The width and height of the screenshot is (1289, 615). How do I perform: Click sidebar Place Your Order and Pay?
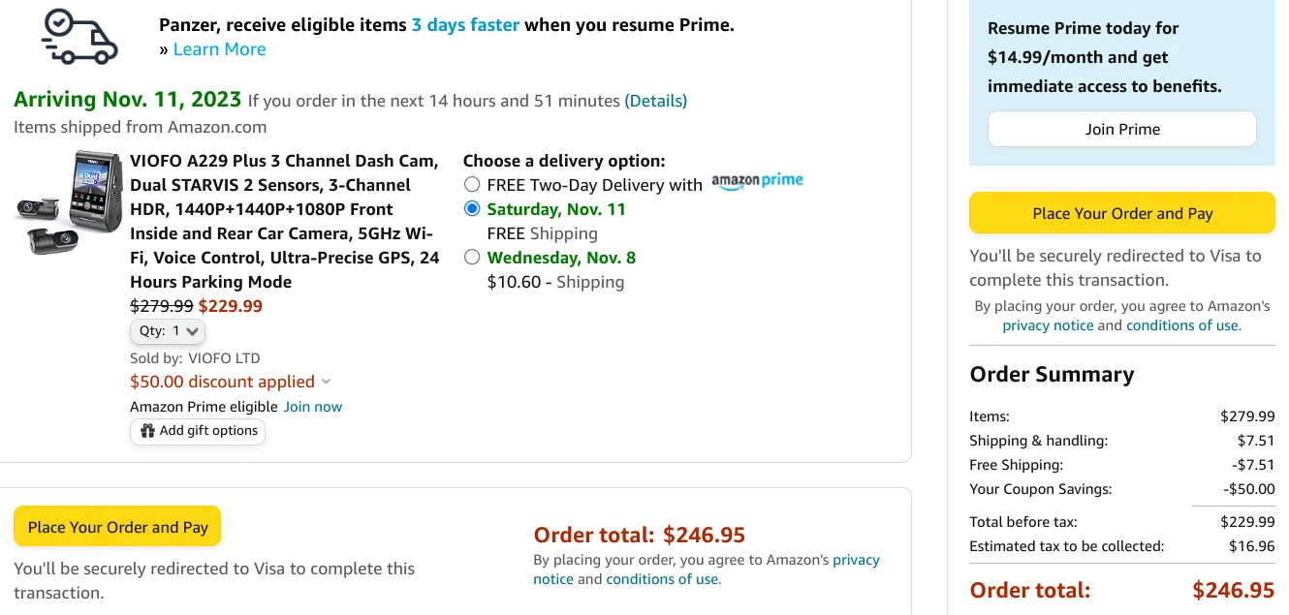(1122, 214)
